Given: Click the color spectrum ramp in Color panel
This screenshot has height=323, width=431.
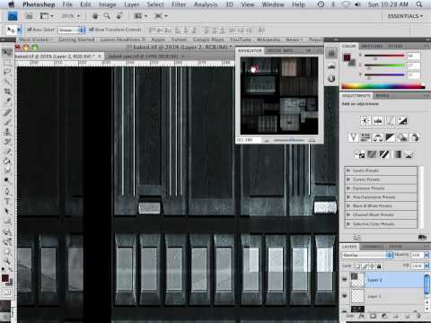Looking at the screenshot, I should (x=383, y=86).
